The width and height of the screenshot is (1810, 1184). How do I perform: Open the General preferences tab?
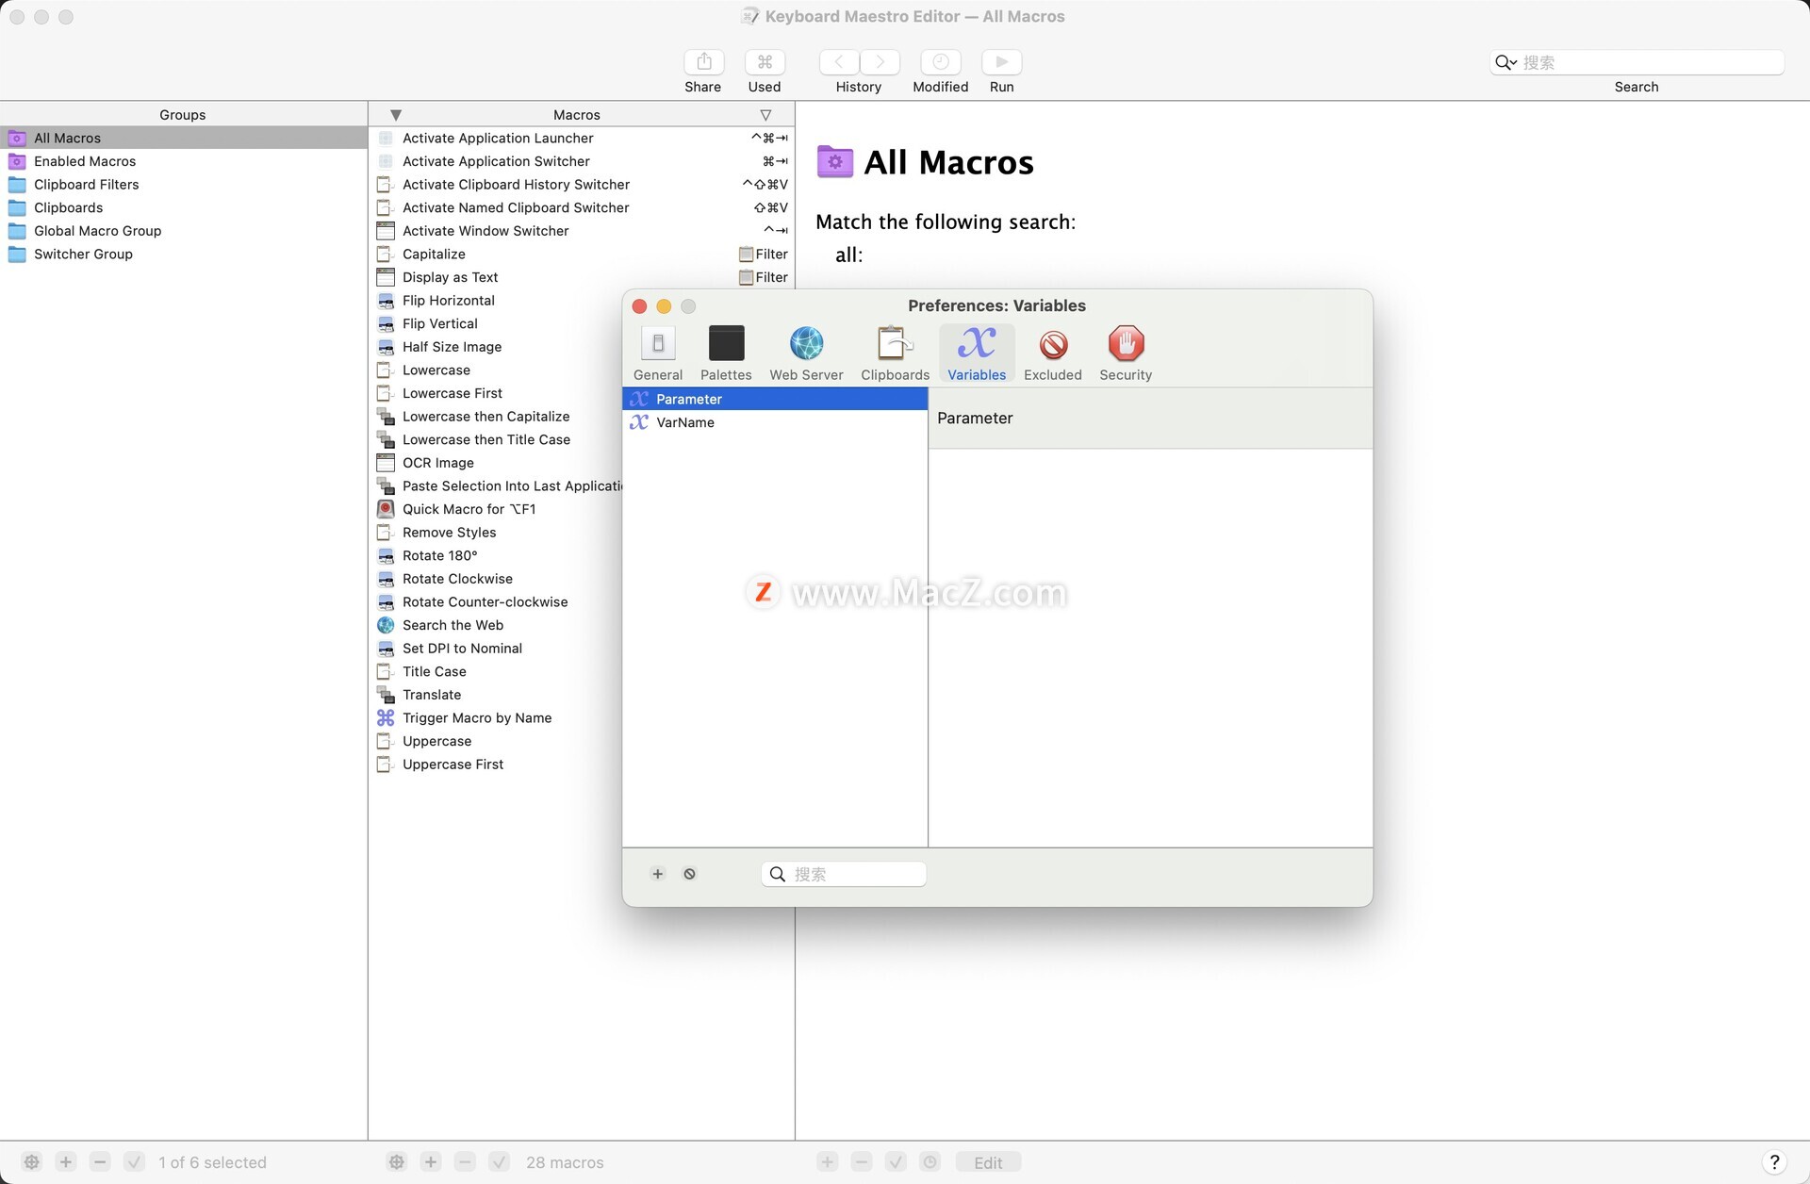pyautogui.click(x=658, y=354)
